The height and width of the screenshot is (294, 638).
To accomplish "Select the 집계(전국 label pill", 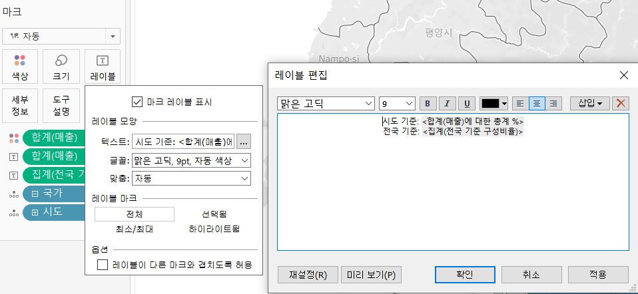I will [54, 175].
